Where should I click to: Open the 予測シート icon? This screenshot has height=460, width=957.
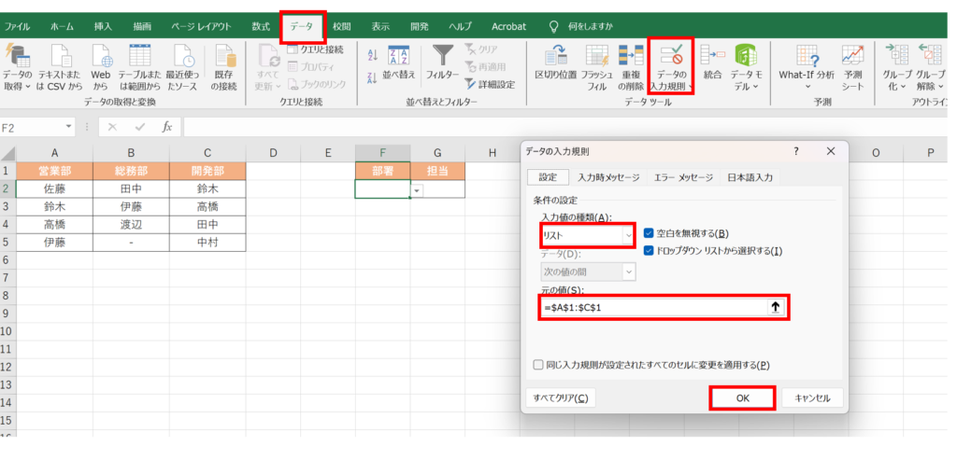852,57
